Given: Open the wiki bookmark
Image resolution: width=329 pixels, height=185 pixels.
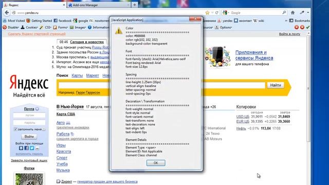Looking at the screenshot, I should click(x=259, y=21).
